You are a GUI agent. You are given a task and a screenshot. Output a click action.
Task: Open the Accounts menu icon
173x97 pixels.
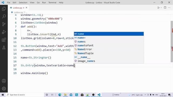[x=4, y=81]
